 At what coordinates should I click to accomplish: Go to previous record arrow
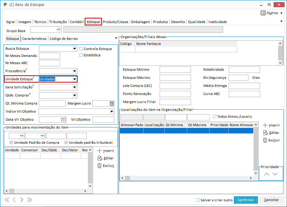(14, 200)
